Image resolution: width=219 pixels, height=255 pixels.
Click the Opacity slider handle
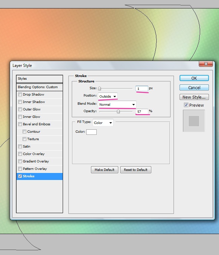click(118, 111)
